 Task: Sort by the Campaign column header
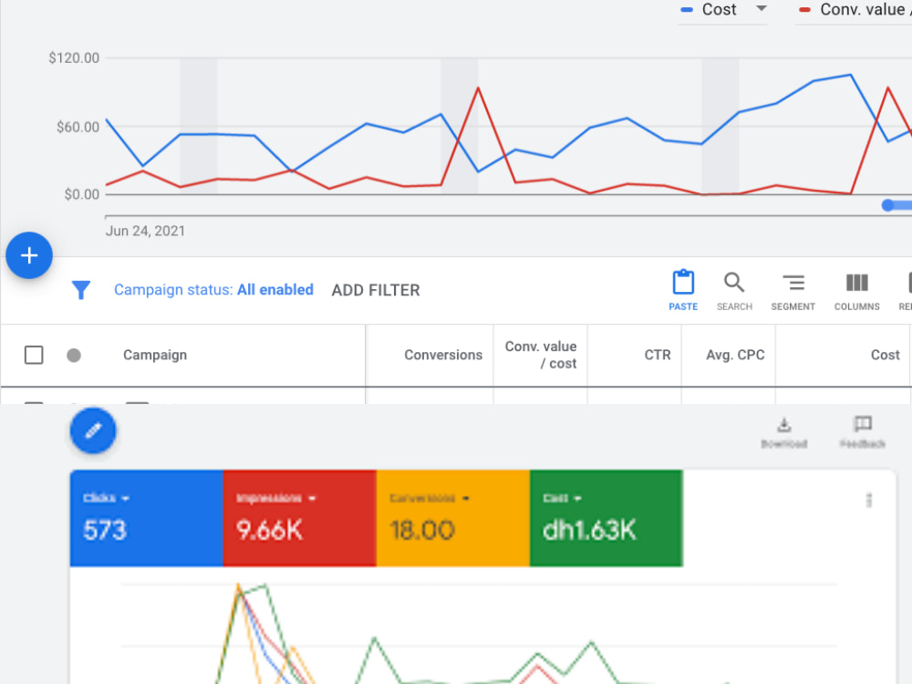pos(155,355)
